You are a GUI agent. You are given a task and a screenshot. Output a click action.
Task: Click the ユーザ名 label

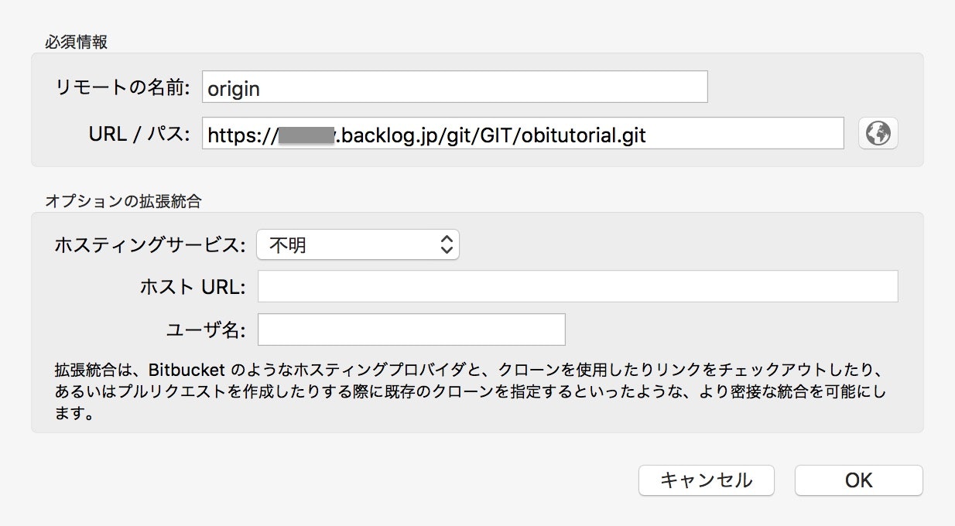tap(206, 330)
